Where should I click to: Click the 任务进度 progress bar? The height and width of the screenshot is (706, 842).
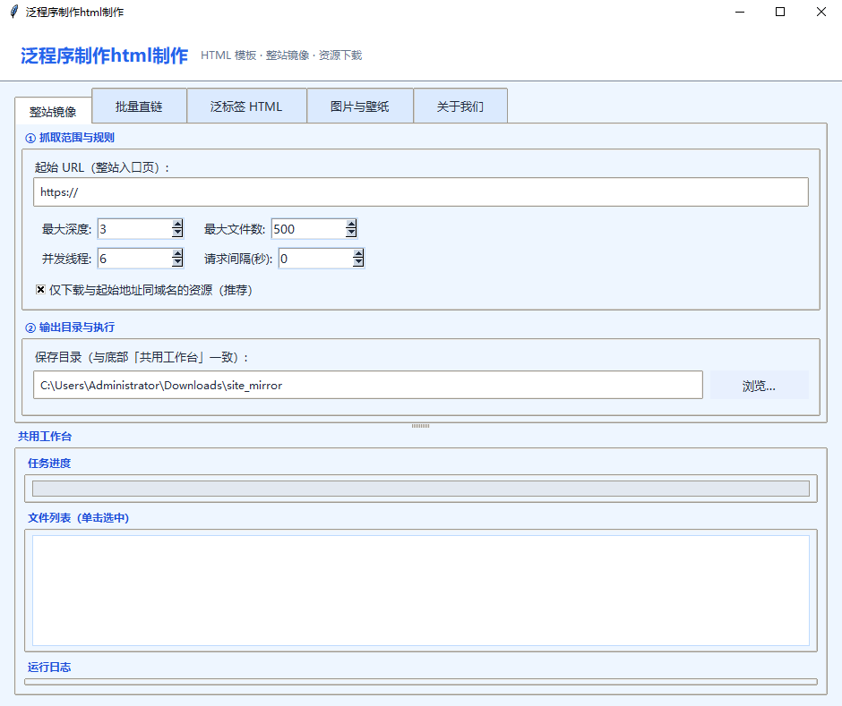tap(421, 489)
